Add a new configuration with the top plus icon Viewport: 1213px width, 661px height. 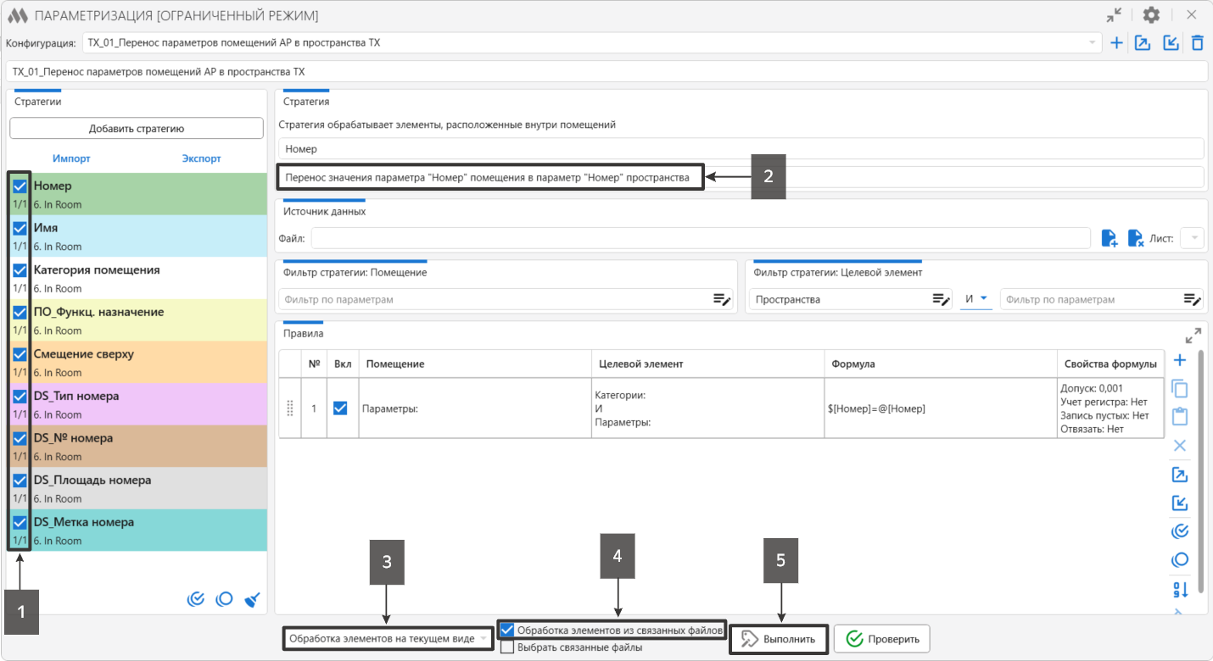tap(1116, 43)
